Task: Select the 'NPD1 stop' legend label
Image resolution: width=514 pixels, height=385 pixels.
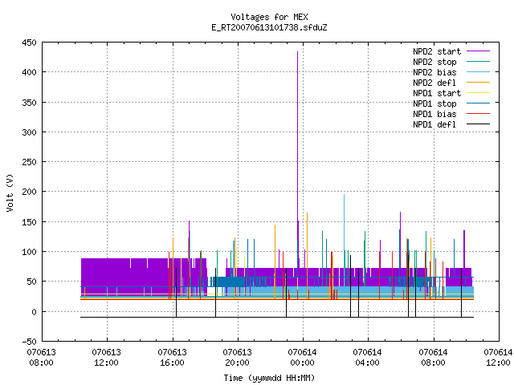Action: tap(434, 103)
